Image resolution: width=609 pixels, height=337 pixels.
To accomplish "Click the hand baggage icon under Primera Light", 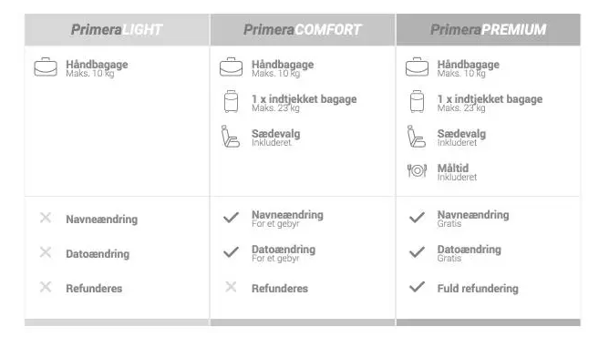I will pos(46,67).
